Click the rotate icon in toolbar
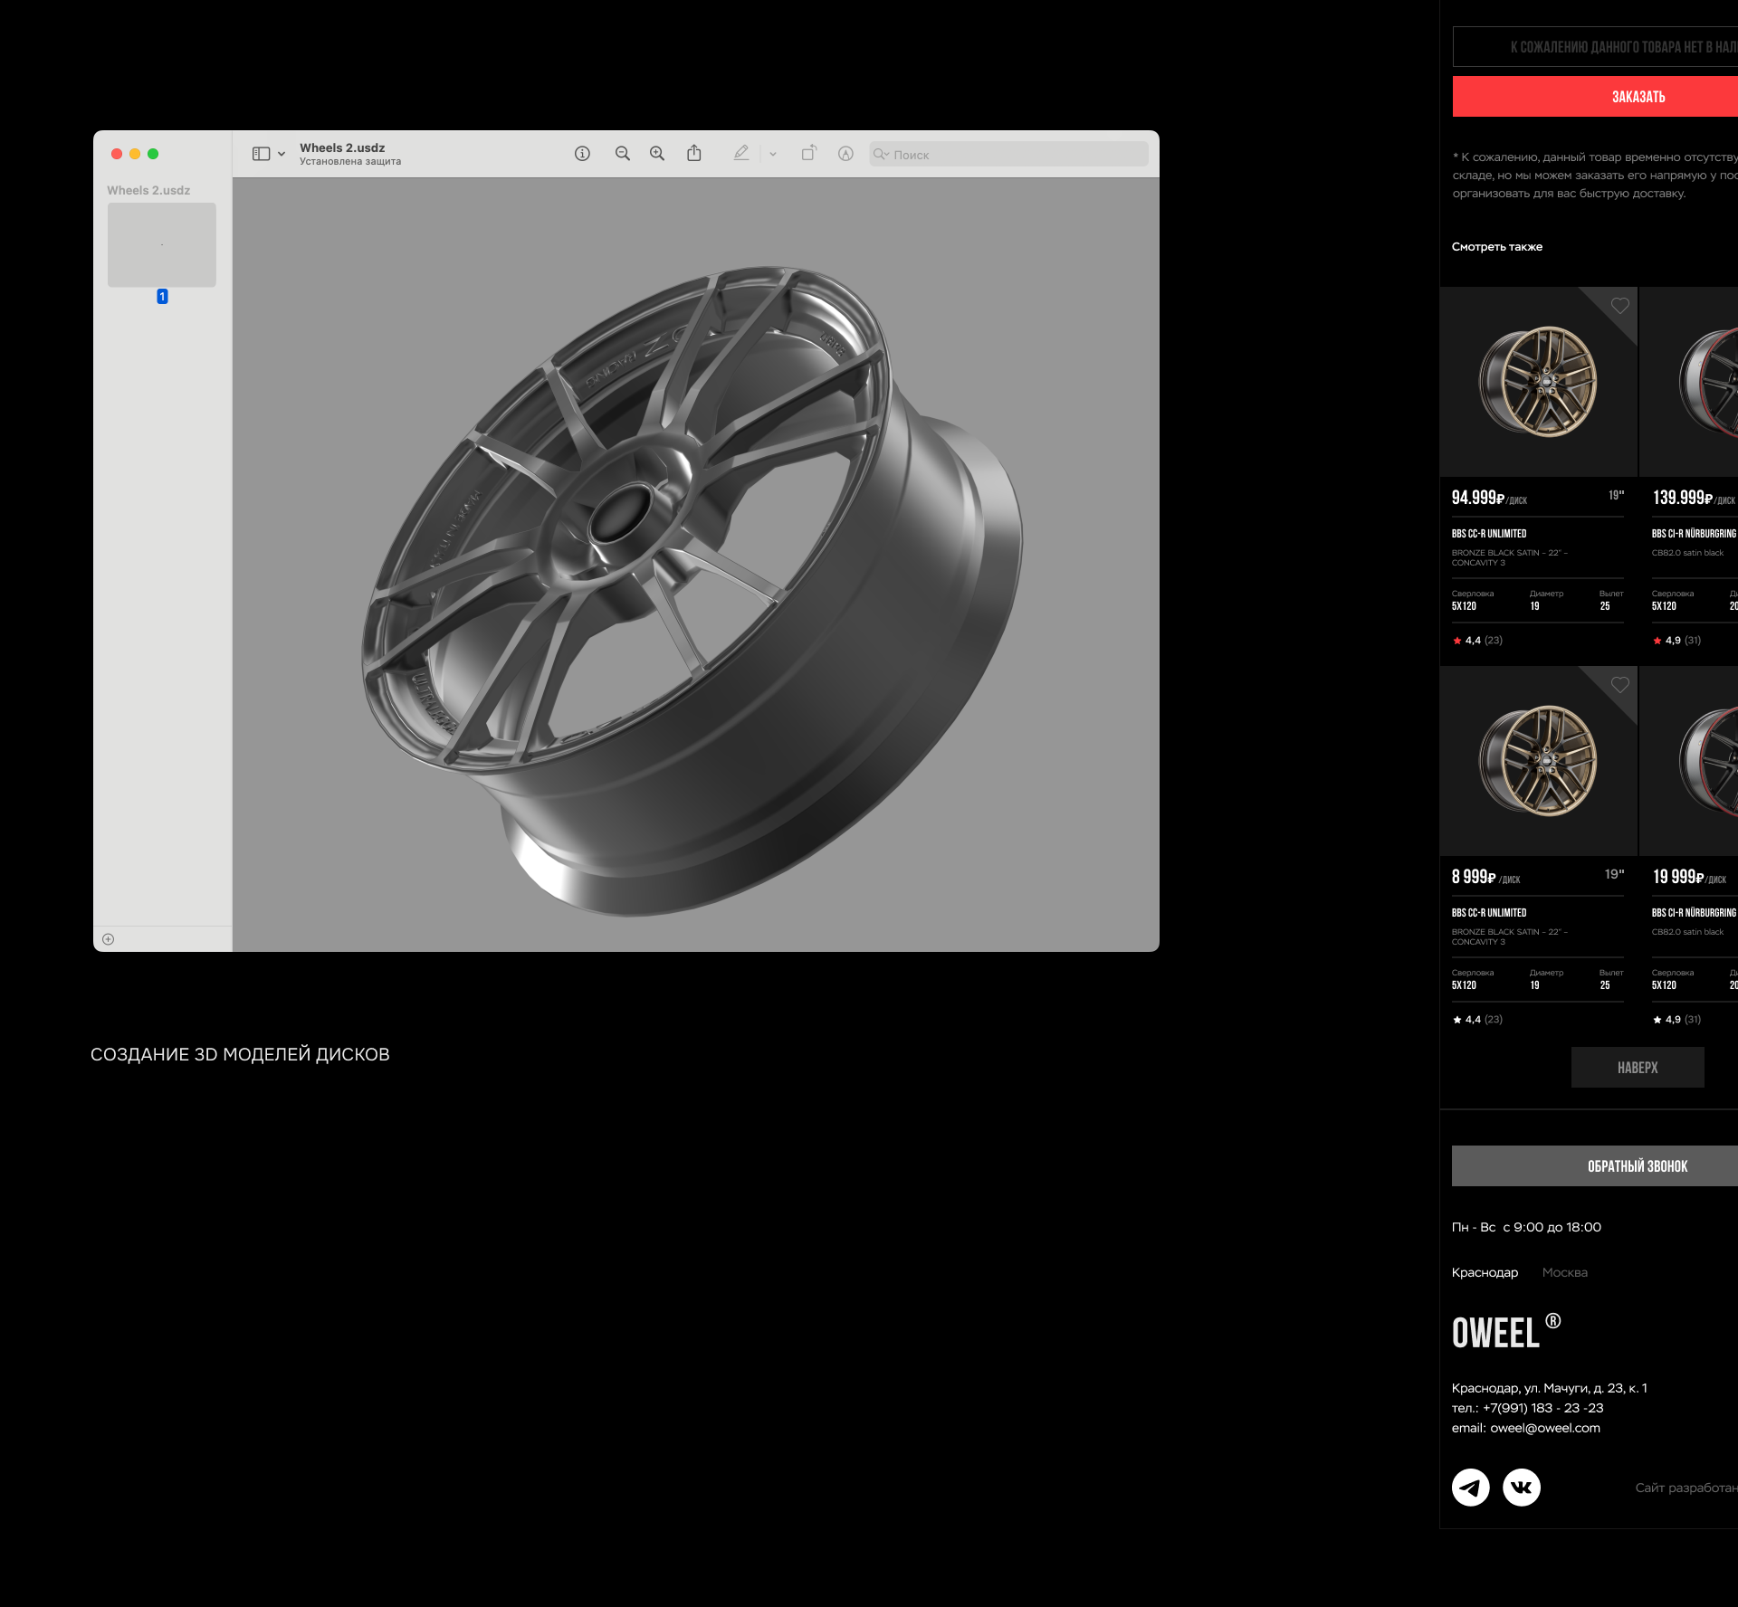The width and height of the screenshot is (1738, 1607). (x=808, y=154)
